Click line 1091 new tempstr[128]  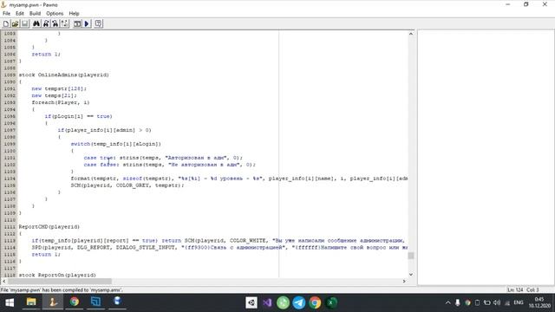[x=59, y=88]
